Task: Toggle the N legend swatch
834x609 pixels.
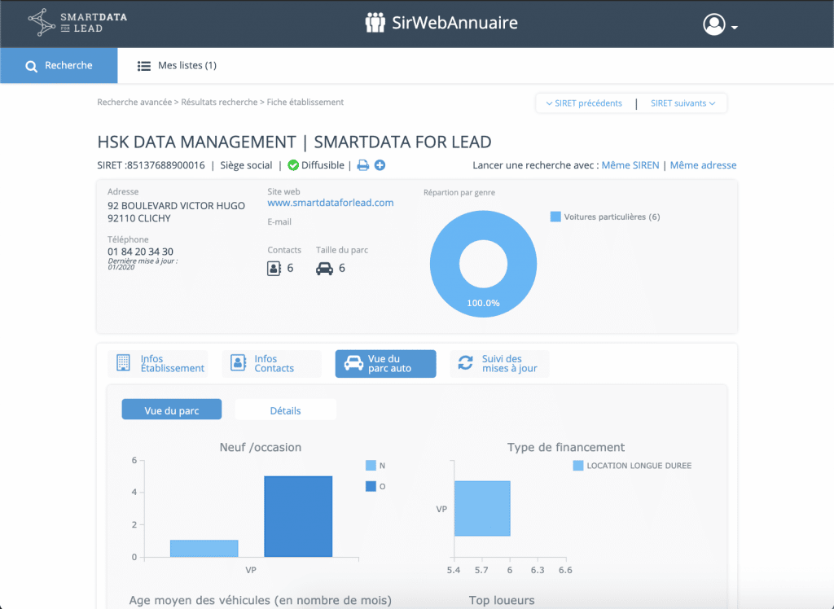Action: tap(371, 466)
